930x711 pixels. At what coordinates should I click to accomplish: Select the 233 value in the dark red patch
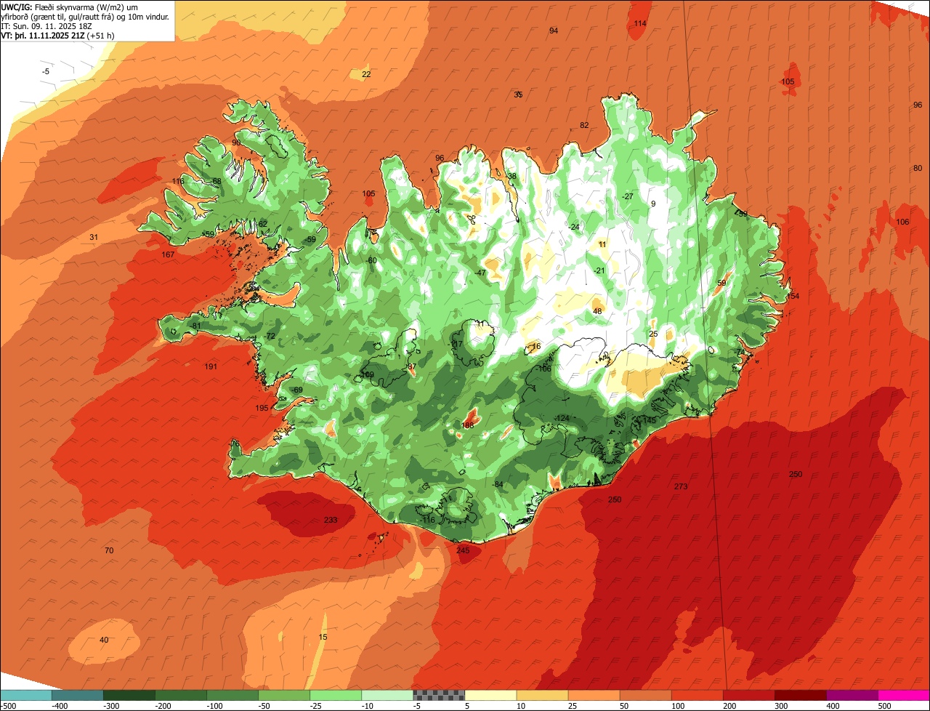coord(331,520)
